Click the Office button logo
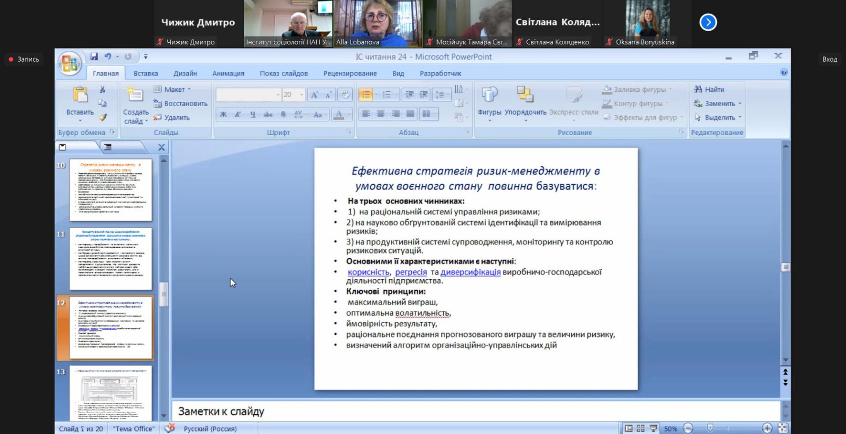The image size is (846, 434). pos(70,63)
